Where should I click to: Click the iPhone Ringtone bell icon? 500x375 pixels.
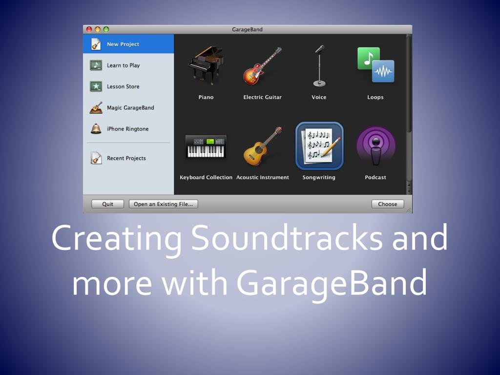coord(96,129)
